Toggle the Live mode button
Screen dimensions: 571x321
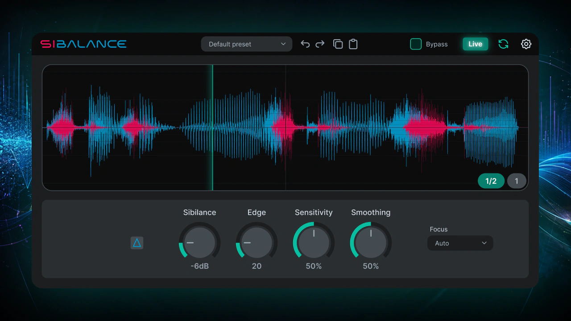(x=475, y=44)
